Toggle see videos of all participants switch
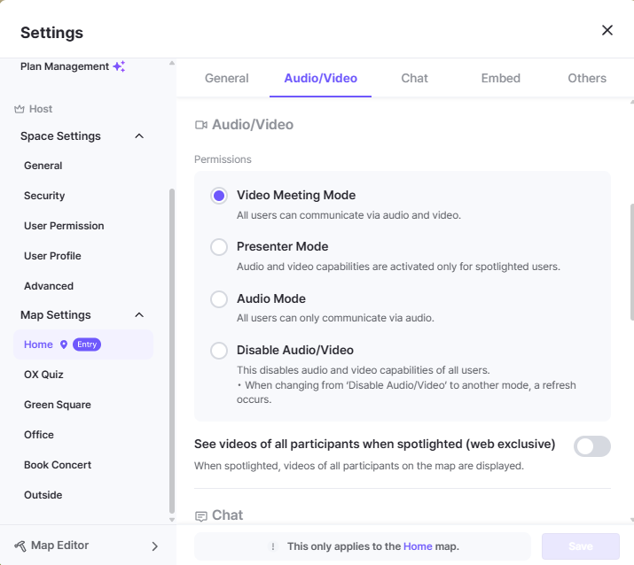 point(591,446)
